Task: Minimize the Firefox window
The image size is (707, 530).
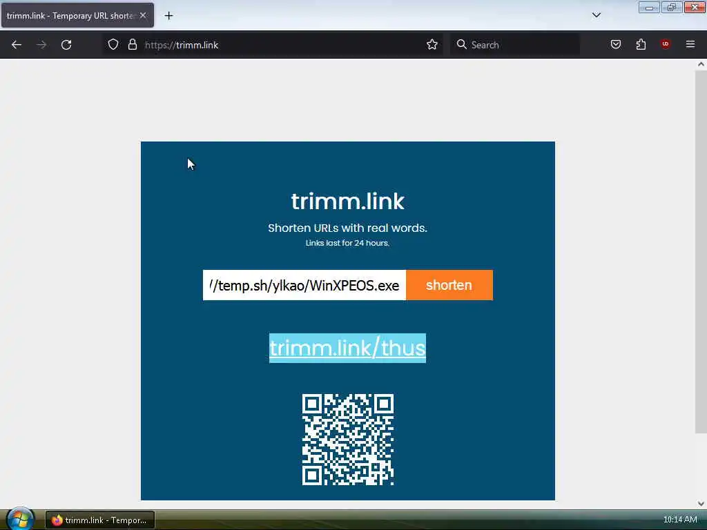Action: click(x=649, y=7)
